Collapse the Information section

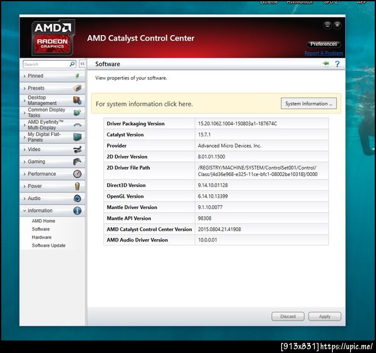52,211
